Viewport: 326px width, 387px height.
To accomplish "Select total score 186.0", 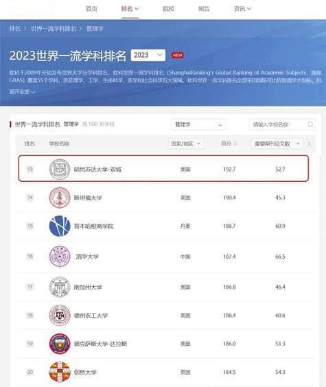I will [229, 344].
